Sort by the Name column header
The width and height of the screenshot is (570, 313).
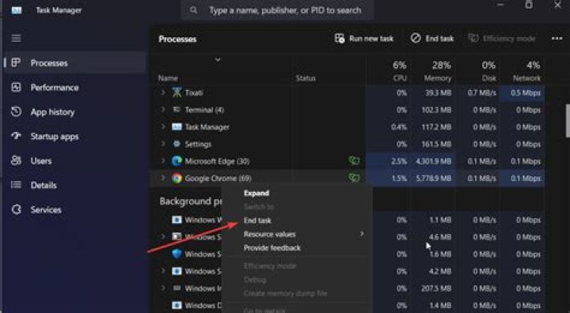pos(168,78)
